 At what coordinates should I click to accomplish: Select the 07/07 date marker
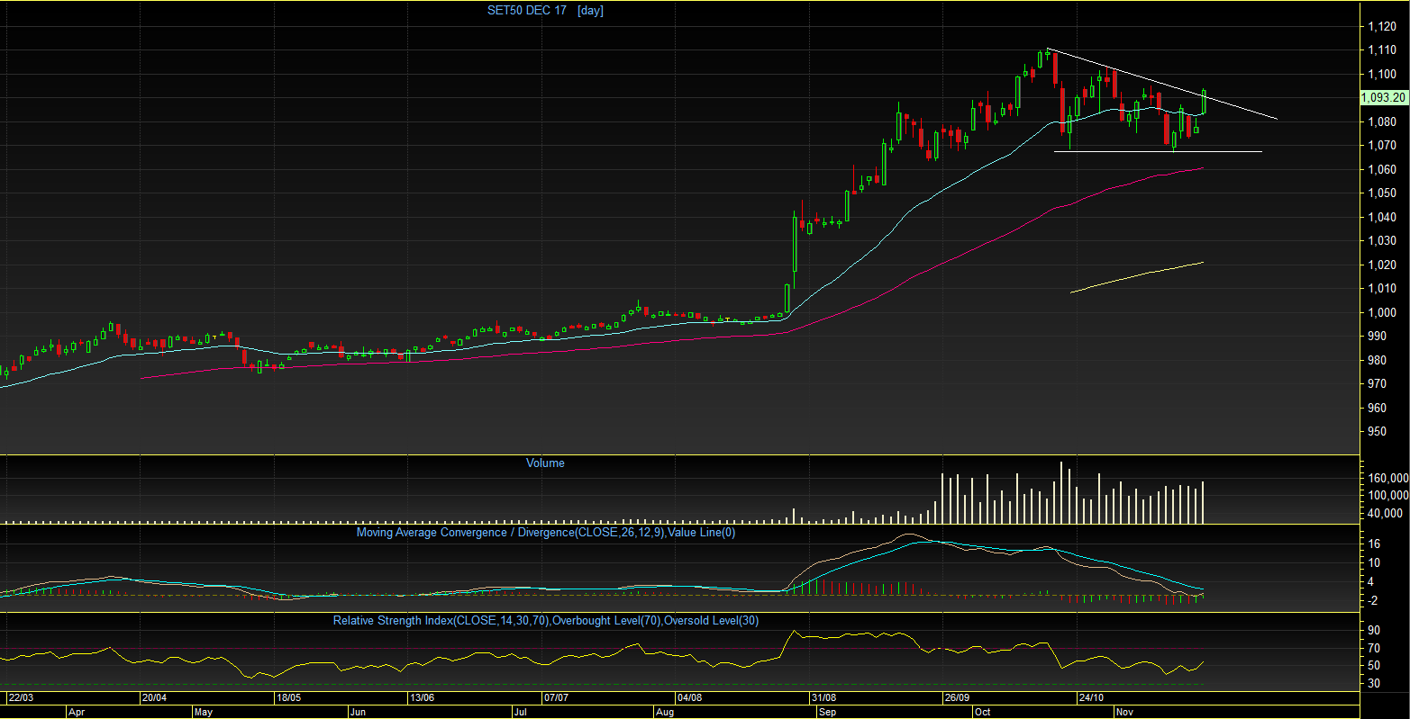tap(556, 697)
